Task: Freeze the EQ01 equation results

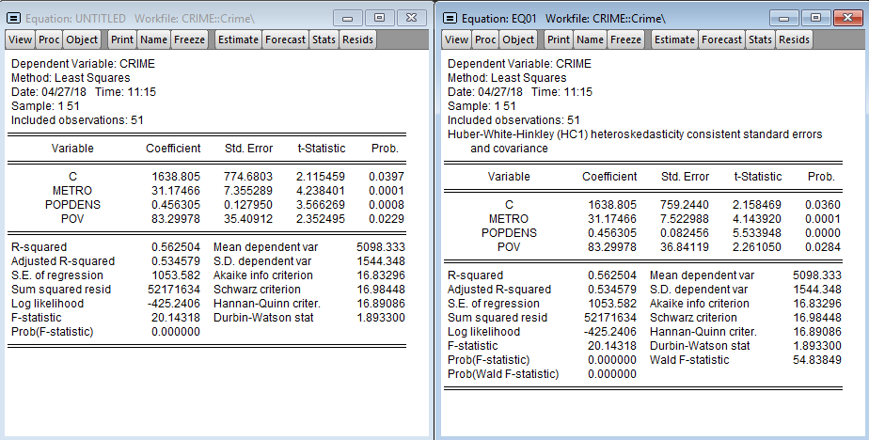Action: point(625,39)
